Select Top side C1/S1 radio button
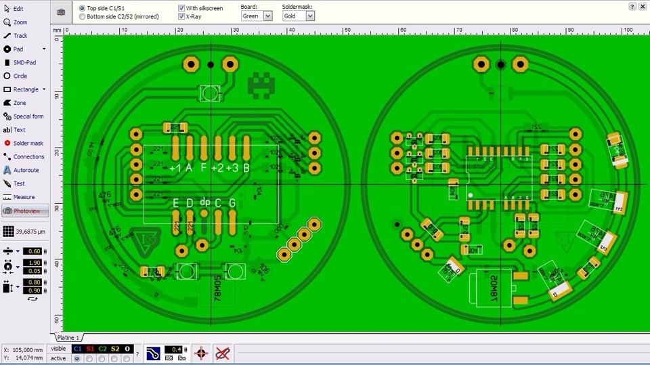This screenshot has height=365, width=650. click(82, 8)
